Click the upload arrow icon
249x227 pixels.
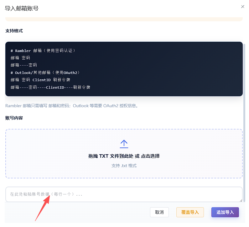pos(124,144)
